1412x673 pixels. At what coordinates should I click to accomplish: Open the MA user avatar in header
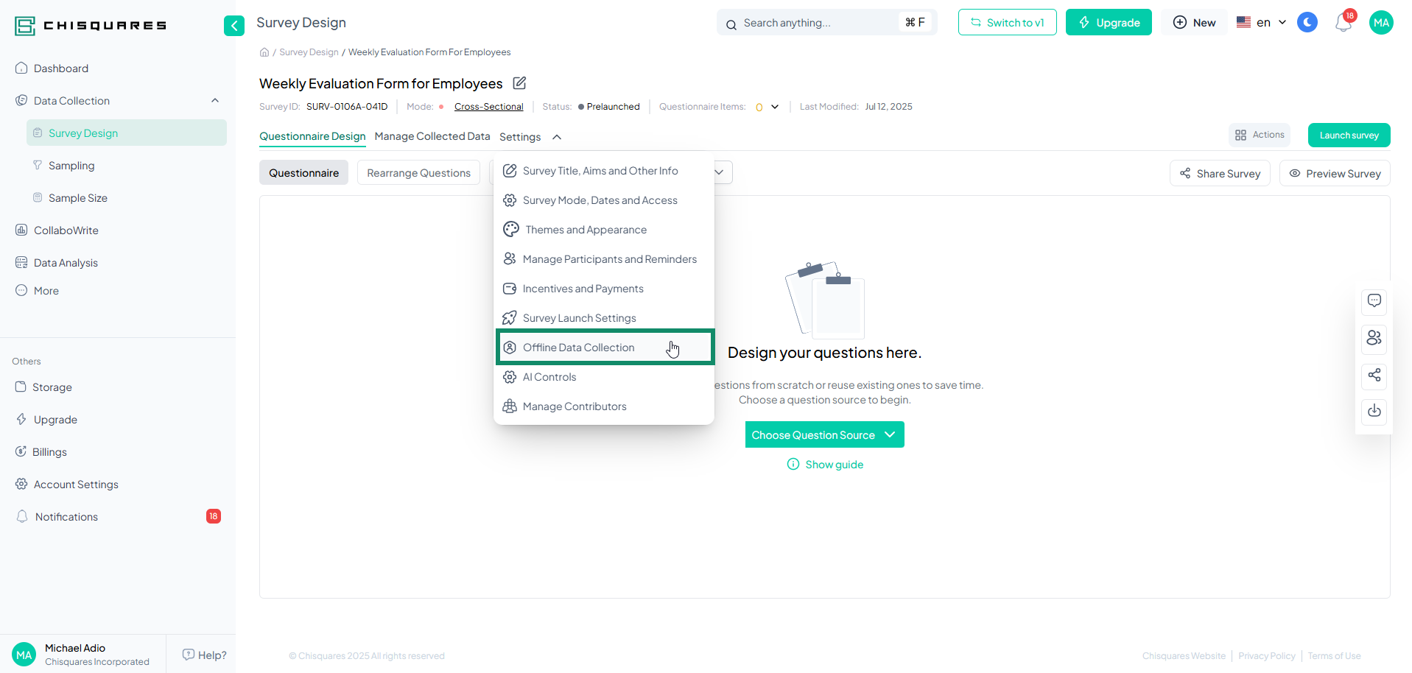(x=1381, y=23)
